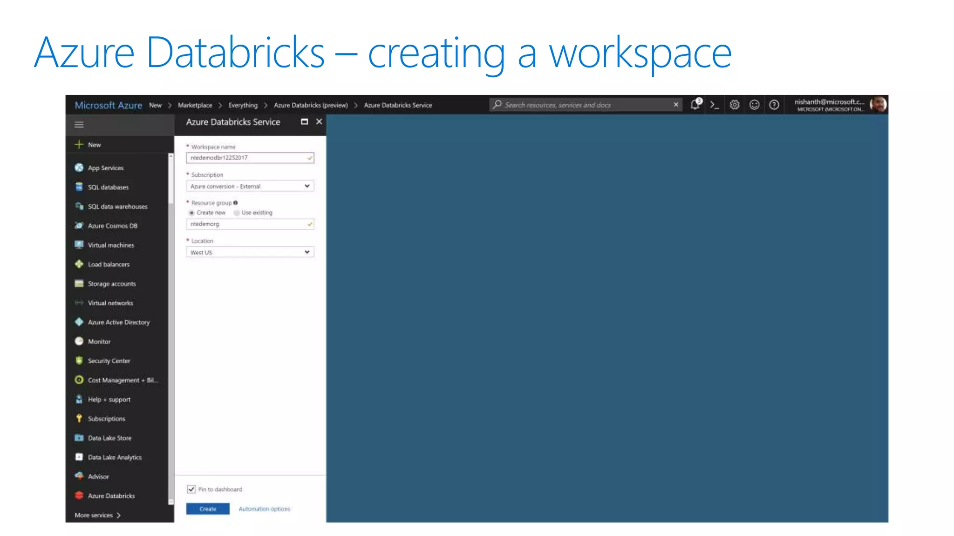
Task: Open the Help + support icon
Action: (x=79, y=399)
